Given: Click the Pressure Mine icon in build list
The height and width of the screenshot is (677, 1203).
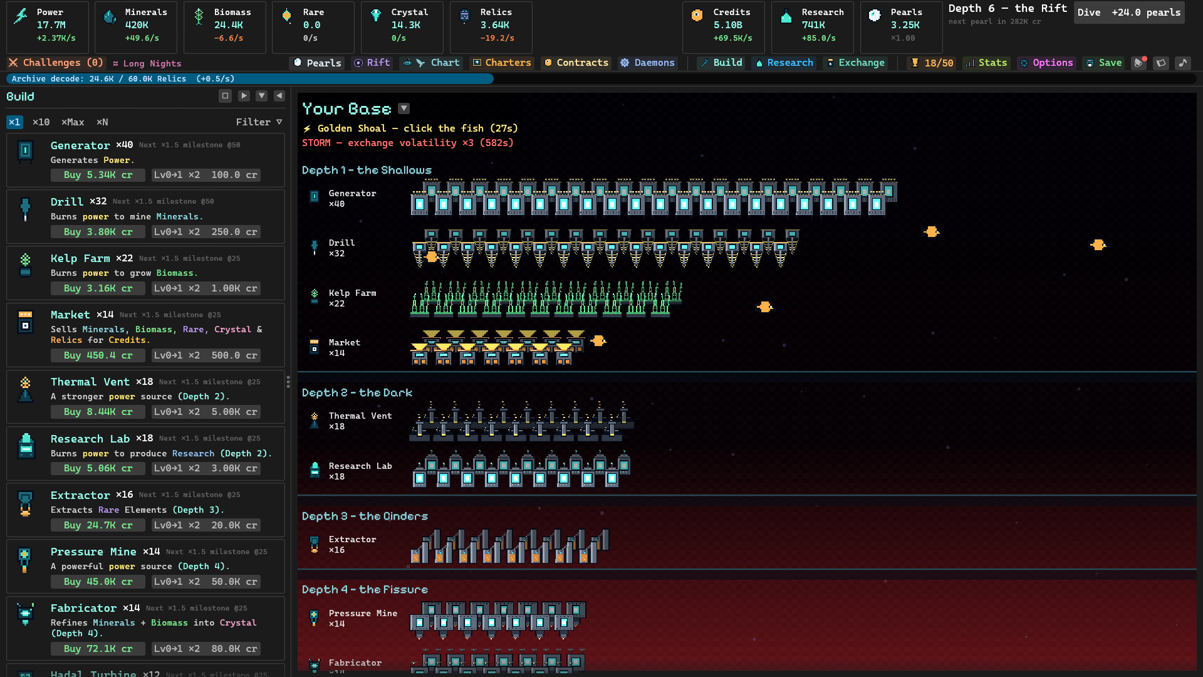Looking at the screenshot, I should click(24, 559).
